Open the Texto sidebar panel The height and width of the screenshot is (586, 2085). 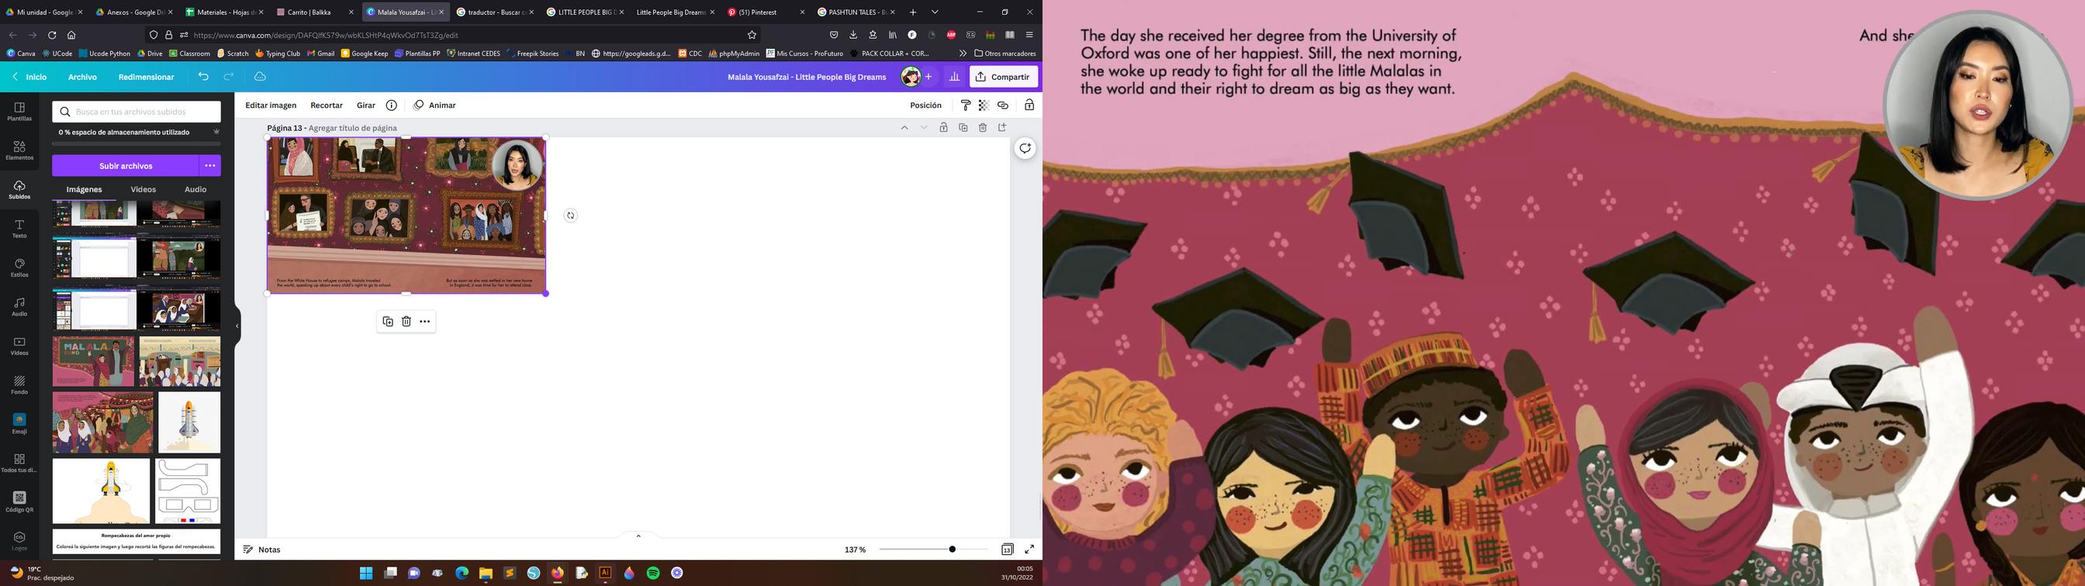coord(19,229)
